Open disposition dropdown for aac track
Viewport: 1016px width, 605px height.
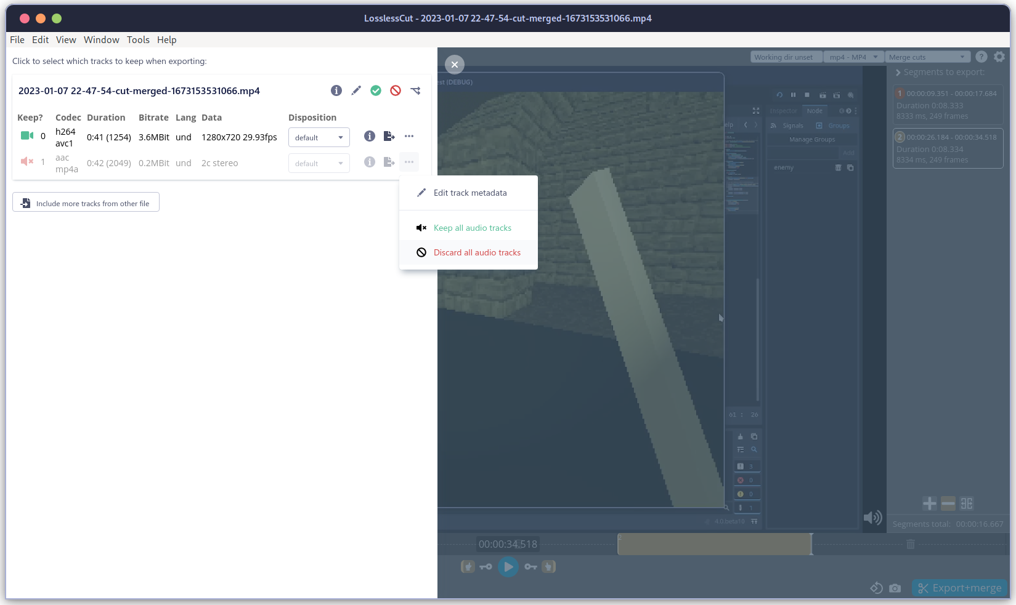pyautogui.click(x=319, y=163)
